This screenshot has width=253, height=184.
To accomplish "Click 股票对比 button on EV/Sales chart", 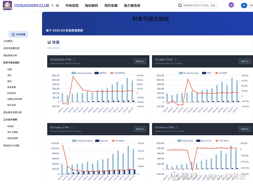I will point(140,129).
